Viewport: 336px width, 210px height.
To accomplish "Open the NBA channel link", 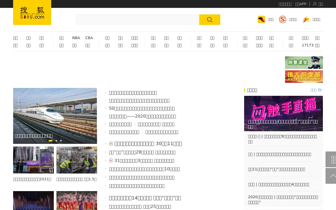I will point(76,38).
